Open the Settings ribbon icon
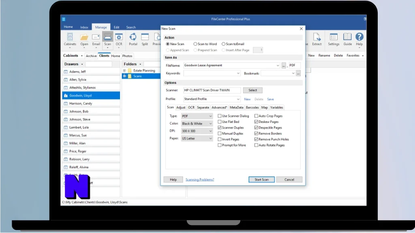 [x=334, y=37]
